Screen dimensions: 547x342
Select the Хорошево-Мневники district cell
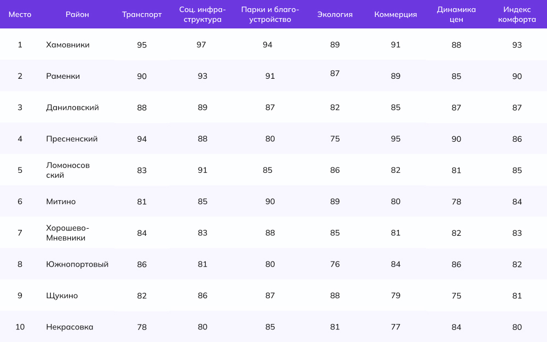(x=67, y=233)
